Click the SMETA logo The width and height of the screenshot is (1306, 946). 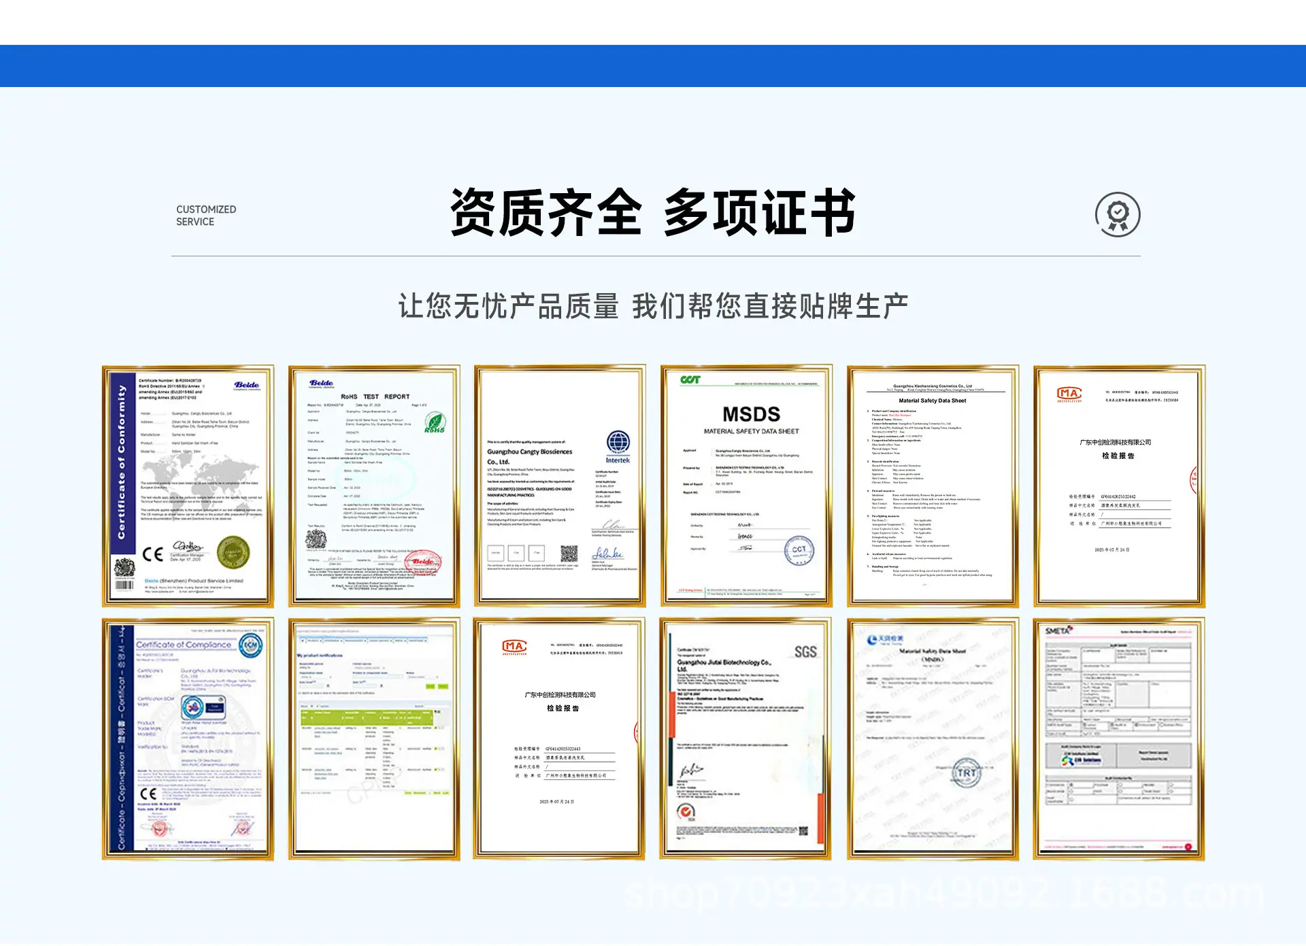point(1058,630)
